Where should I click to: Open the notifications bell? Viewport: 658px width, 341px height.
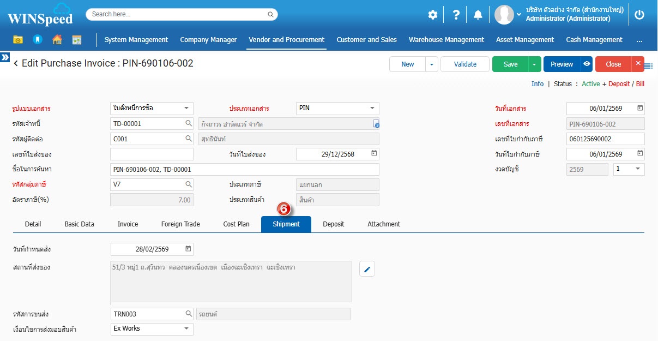(x=478, y=15)
